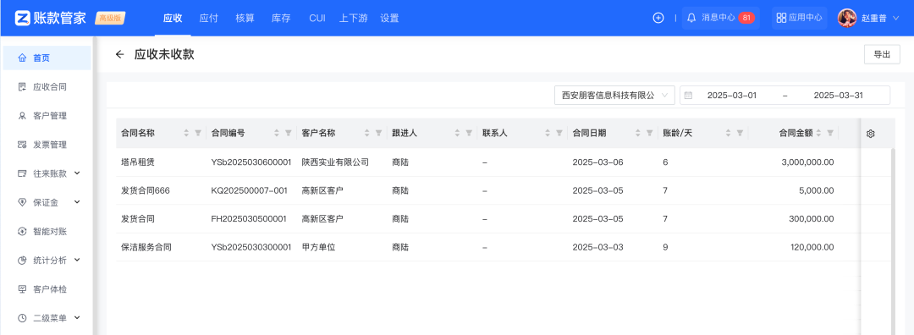The width and height of the screenshot is (914, 335).
Task: Sort by 账龄/天 column
Action: coord(728,134)
